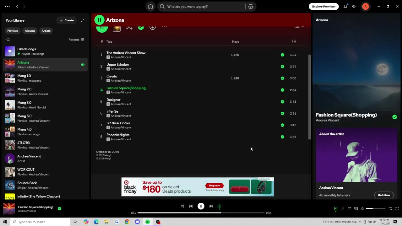Screen dimensions: 402x226
Task: Open the Create menu
Action: tap(67, 20)
